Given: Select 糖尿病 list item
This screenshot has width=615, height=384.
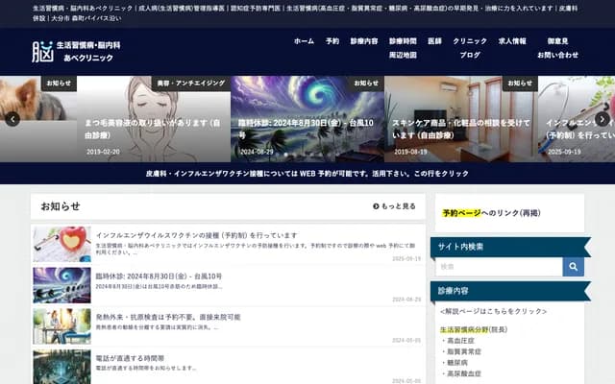Looking at the screenshot, I should [x=457, y=363].
